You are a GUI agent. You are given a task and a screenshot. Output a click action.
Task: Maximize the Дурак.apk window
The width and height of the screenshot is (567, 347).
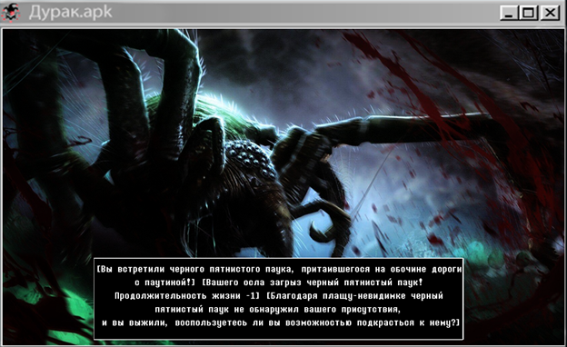[528, 13]
